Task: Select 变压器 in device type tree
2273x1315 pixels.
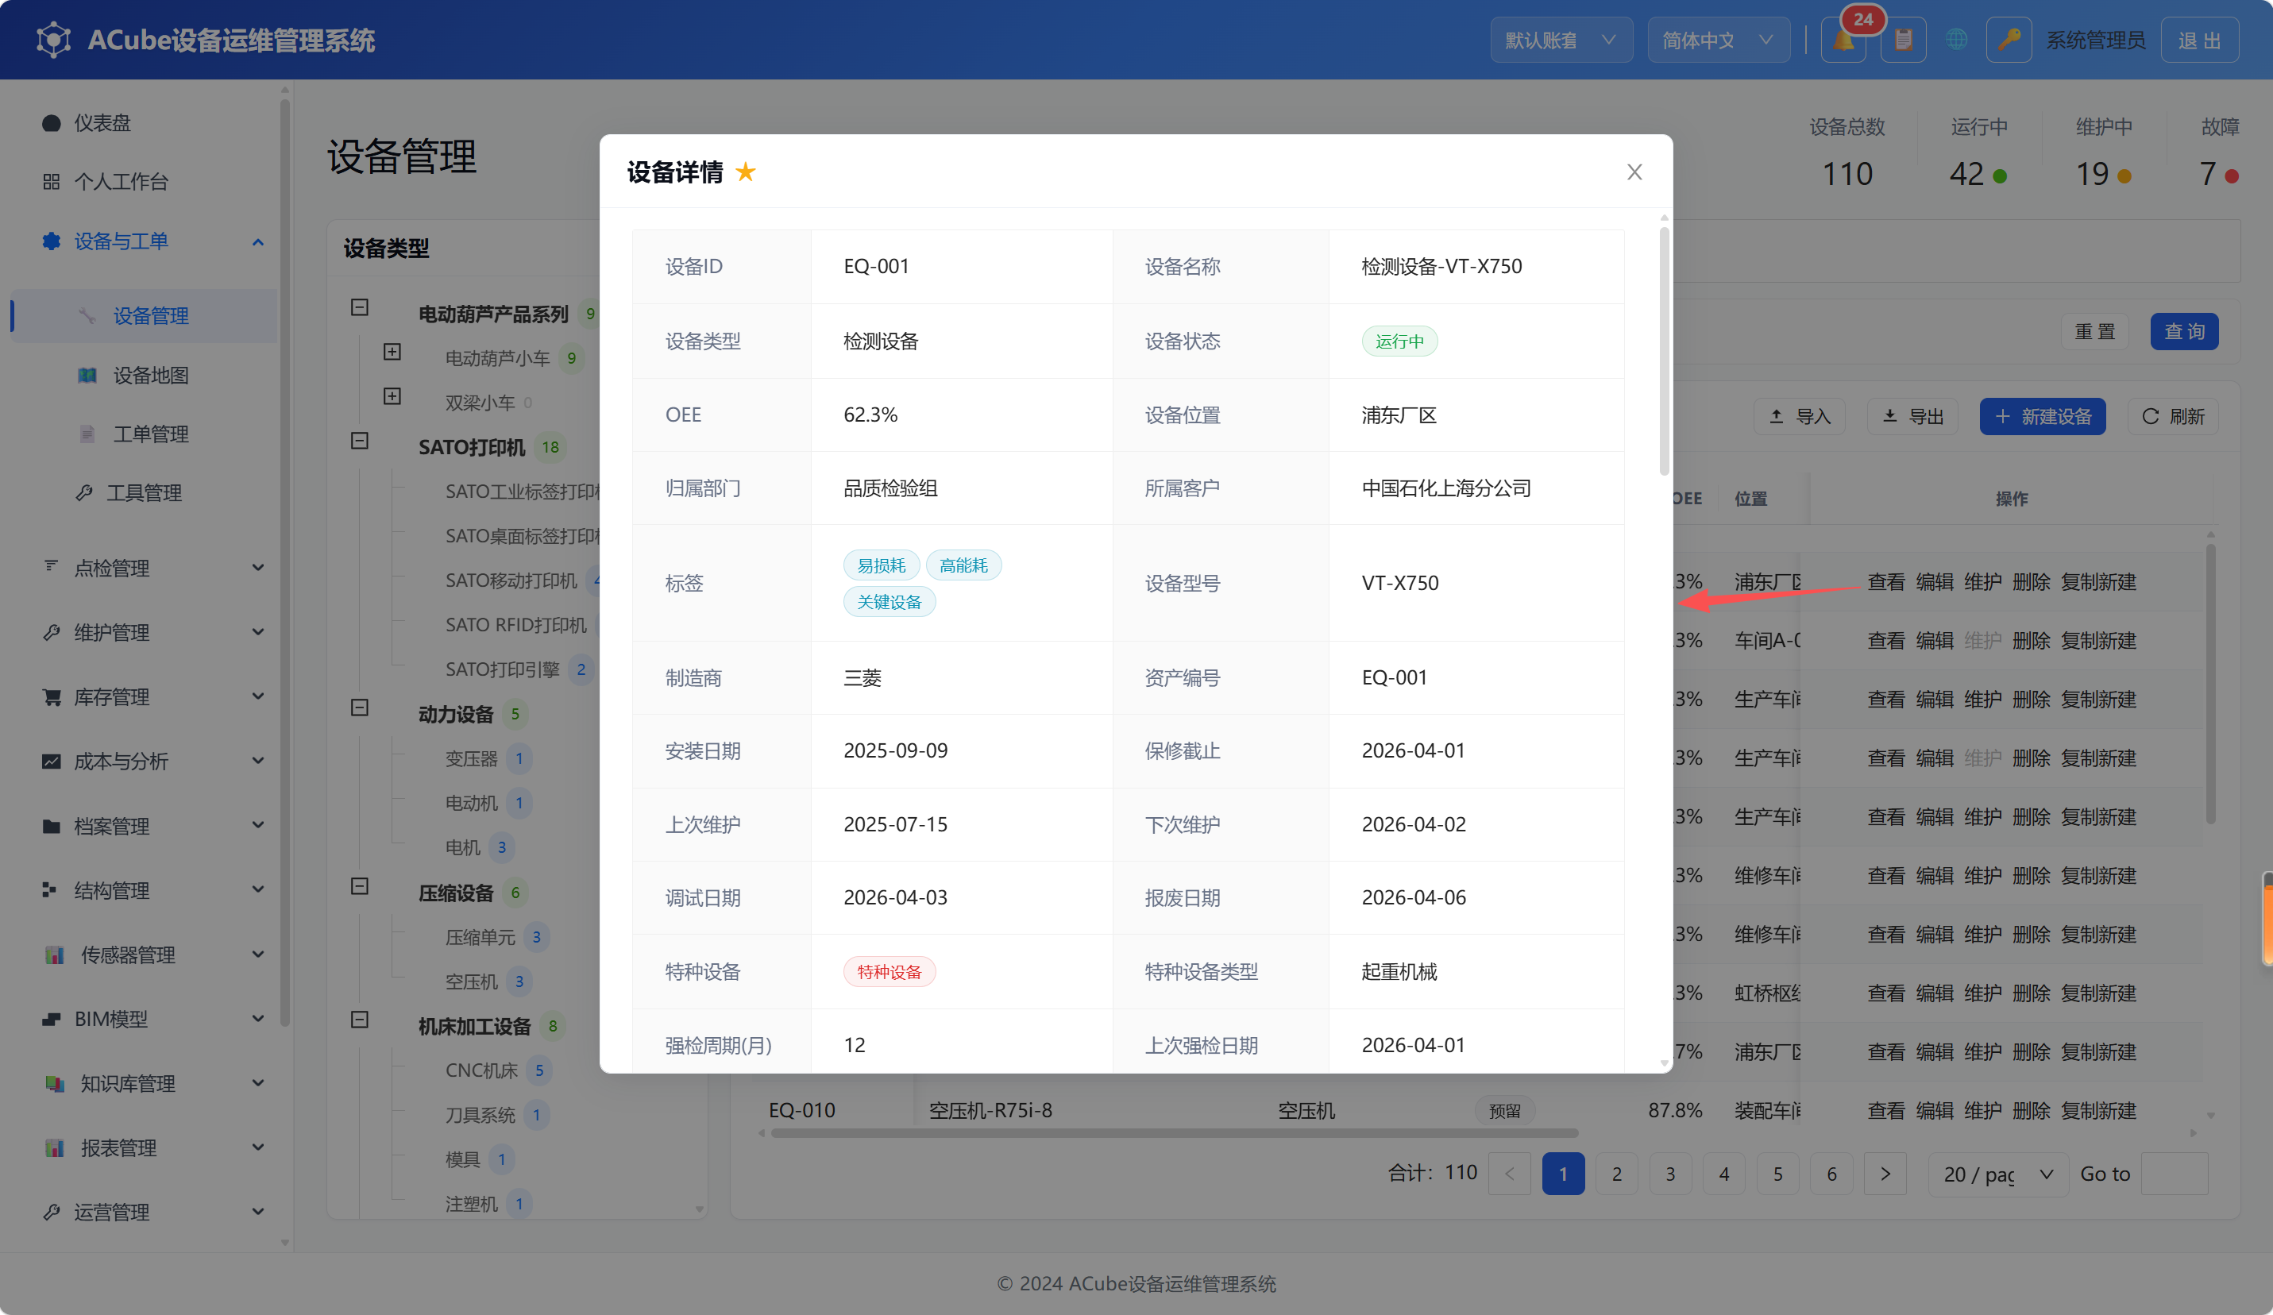Action: click(471, 758)
